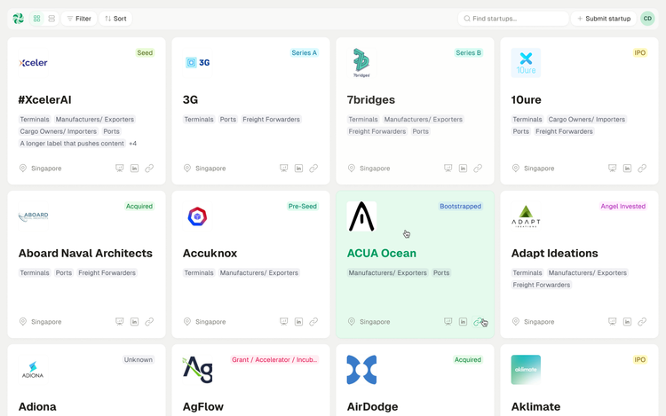
Task: Click the Unknown badge on Adiona
Action: pos(138,359)
